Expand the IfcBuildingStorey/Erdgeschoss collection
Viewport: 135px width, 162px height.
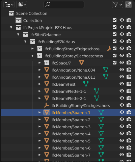tap(32, 49)
